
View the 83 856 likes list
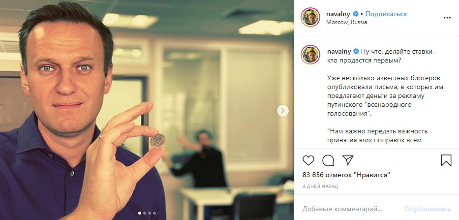tap(346, 175)
